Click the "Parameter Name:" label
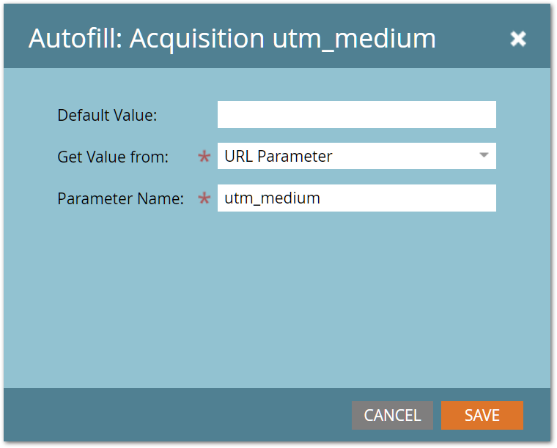Viewport: 557px width, 448px height. click(120, 198)
